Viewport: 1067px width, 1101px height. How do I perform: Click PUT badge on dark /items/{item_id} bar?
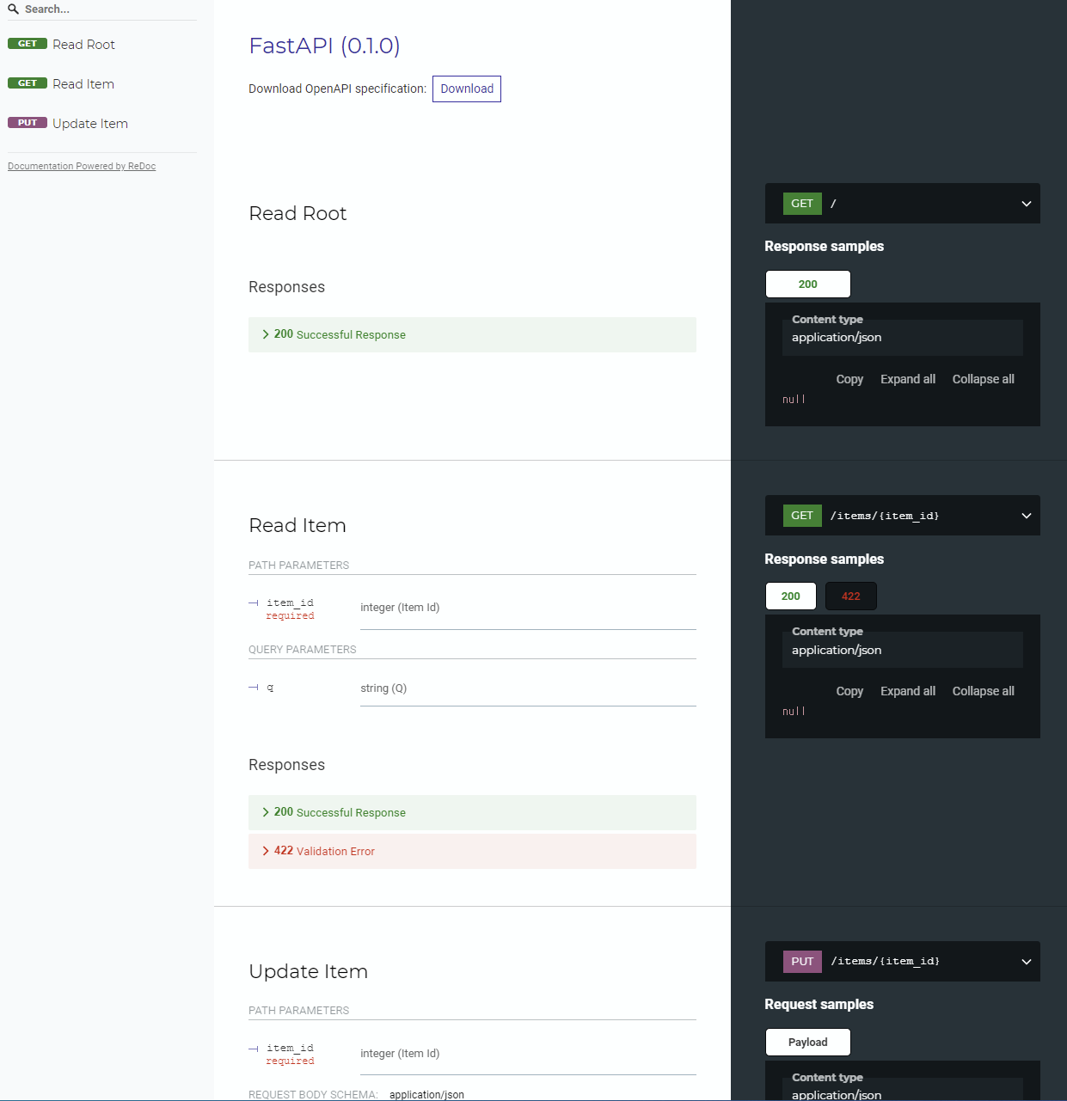(x=802, y=962)
